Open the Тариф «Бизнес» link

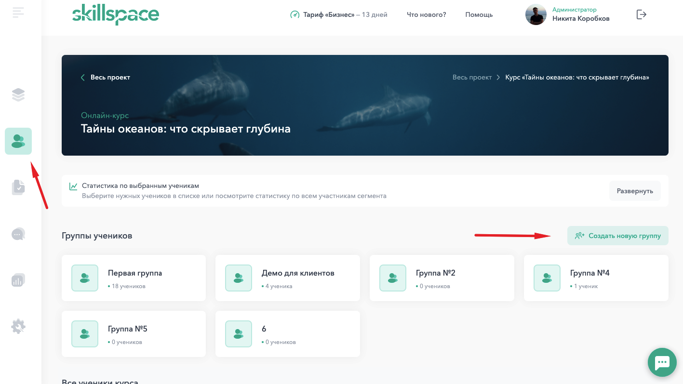(339, 14)
